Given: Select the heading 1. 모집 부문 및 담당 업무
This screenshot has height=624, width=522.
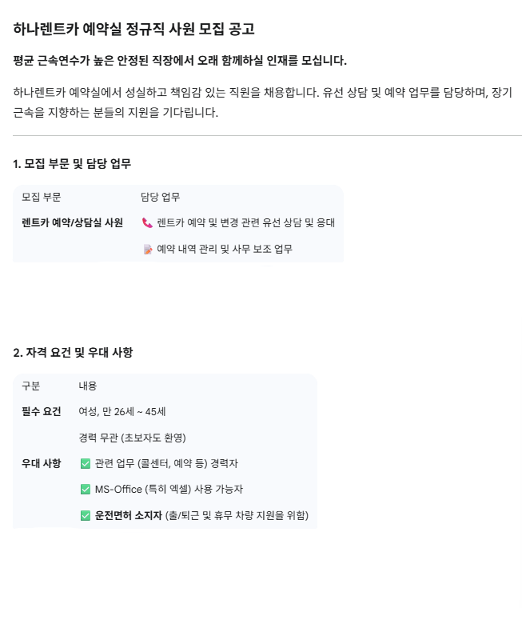Looking at the screenshot, I should tap(72, 164).
